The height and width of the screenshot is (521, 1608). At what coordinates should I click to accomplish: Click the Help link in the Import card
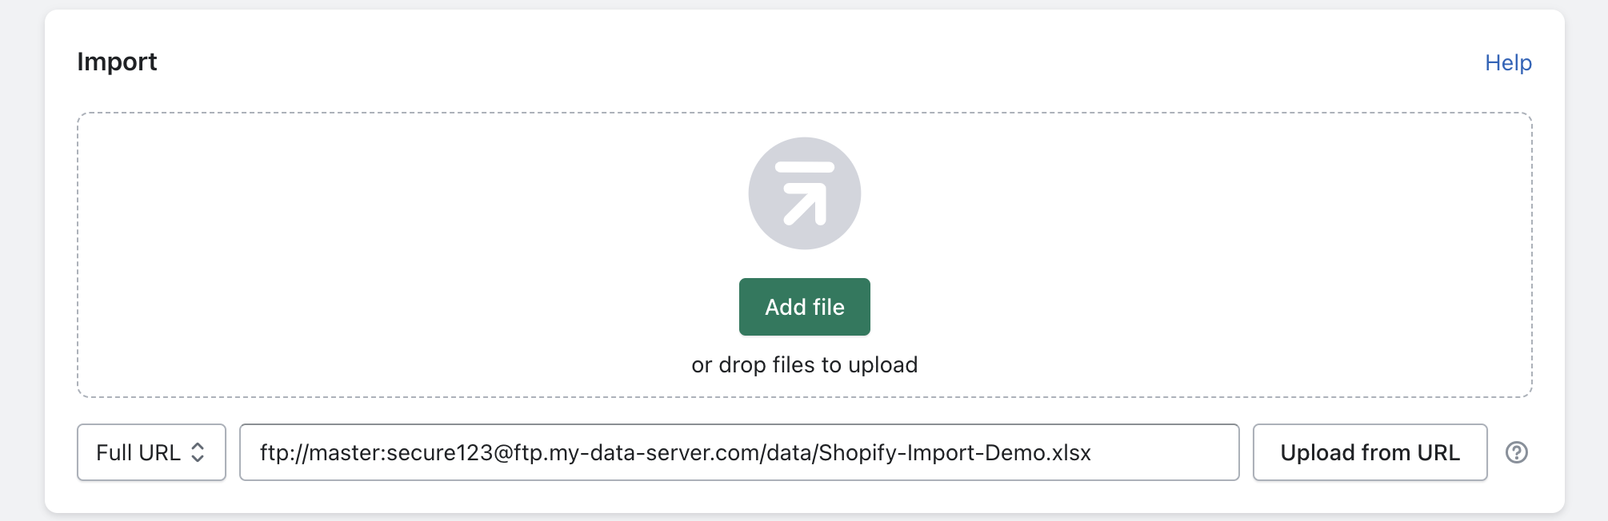click(1508, 62)
